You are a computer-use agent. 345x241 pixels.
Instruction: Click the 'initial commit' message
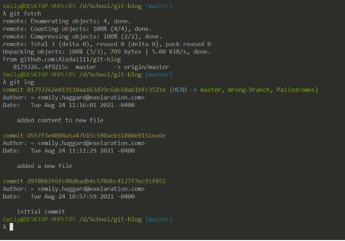pos(41,212)
